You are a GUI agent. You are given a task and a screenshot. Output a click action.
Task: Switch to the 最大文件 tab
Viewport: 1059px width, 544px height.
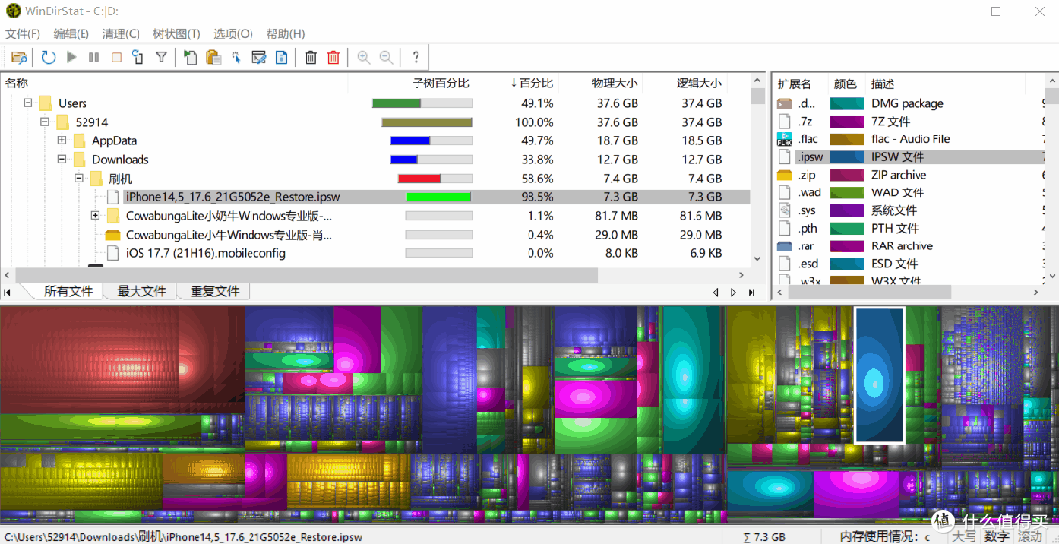coord(141,291)
